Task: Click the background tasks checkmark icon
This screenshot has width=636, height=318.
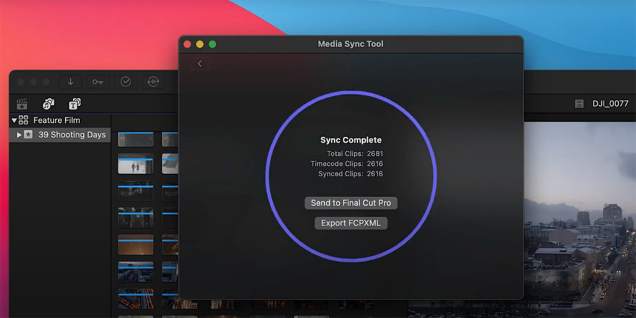Action: [125, 81]
